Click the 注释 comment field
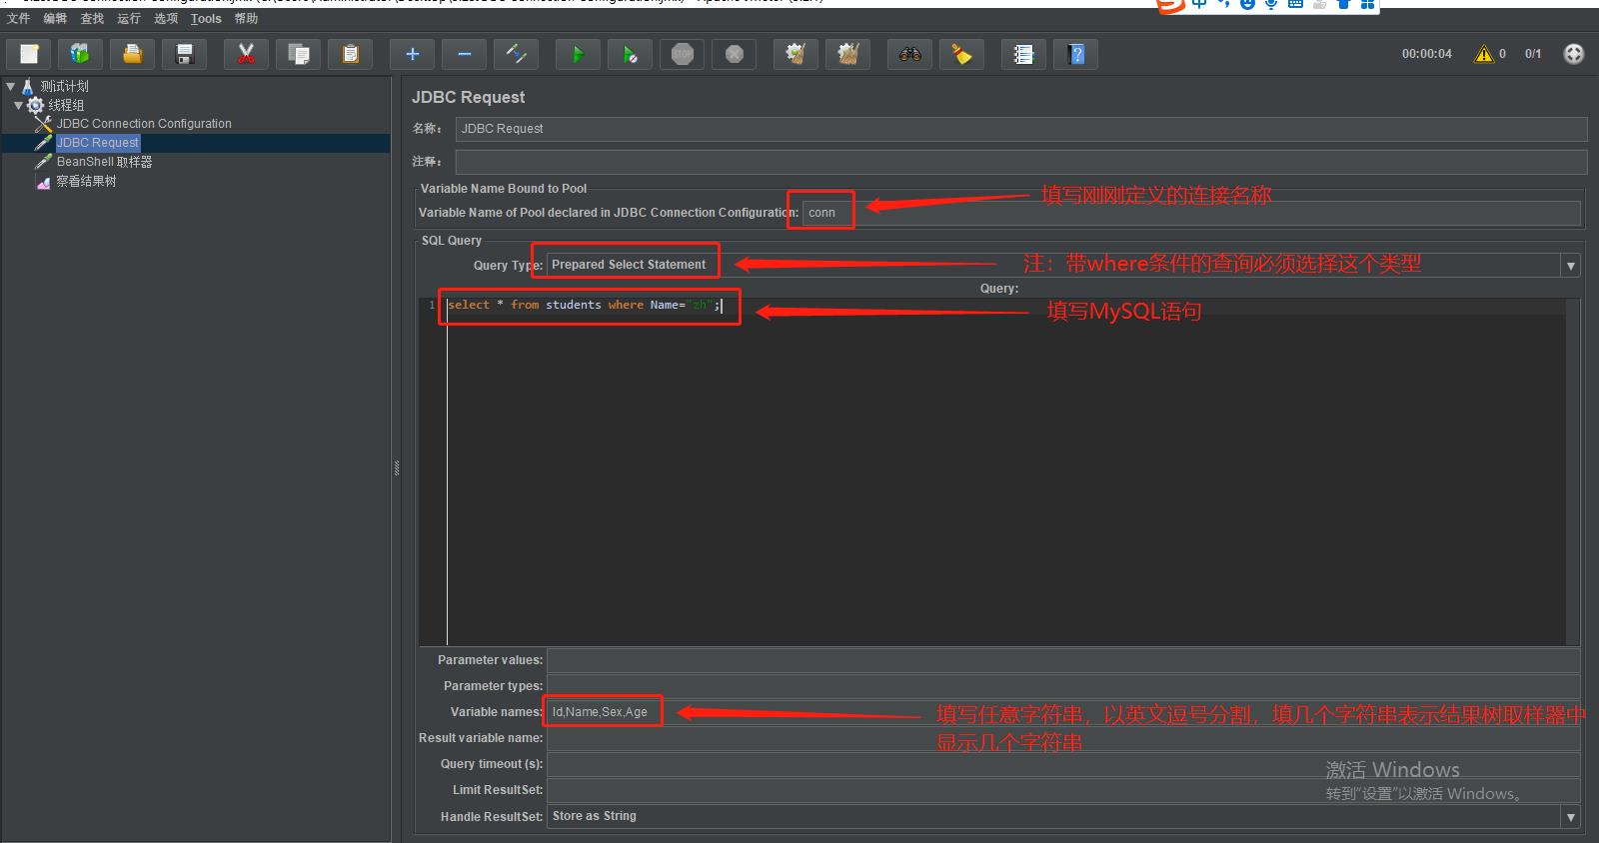The height and width of the screenshot is (843, 1599). (x=1020, y=162)
